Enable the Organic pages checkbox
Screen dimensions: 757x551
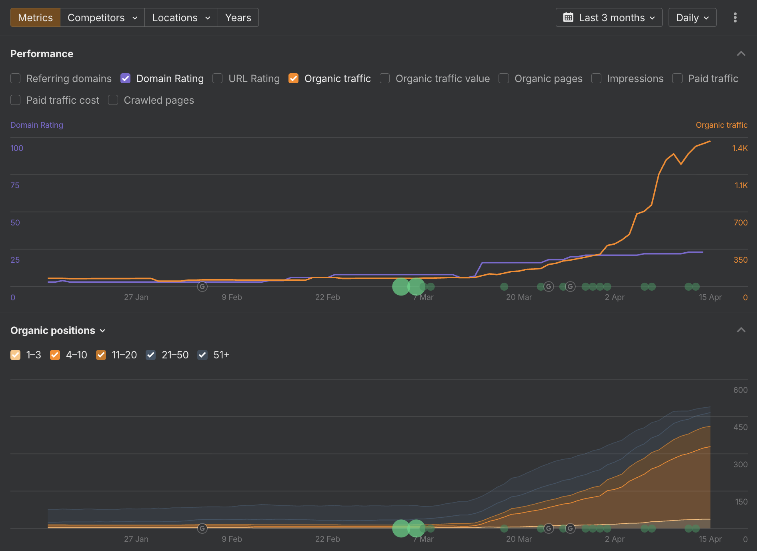(x=504, y=78)
